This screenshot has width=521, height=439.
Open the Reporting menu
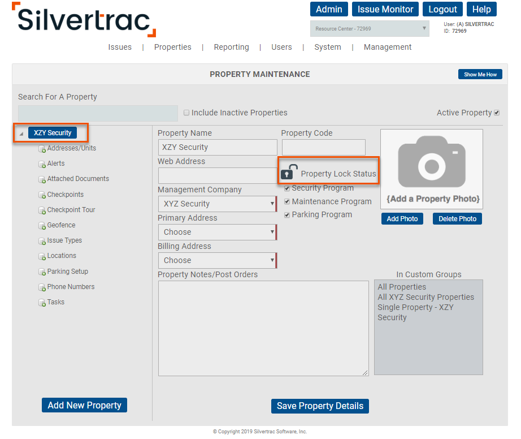[x=231, y=47]
